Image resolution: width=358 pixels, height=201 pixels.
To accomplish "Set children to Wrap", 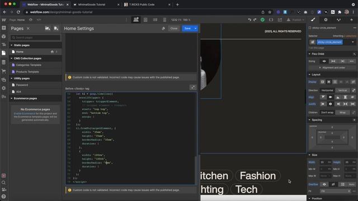I will point(342,113).
